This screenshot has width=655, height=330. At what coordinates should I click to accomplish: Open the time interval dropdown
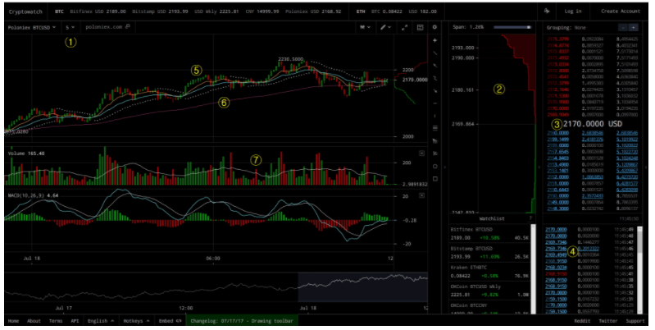click(70, 27)
